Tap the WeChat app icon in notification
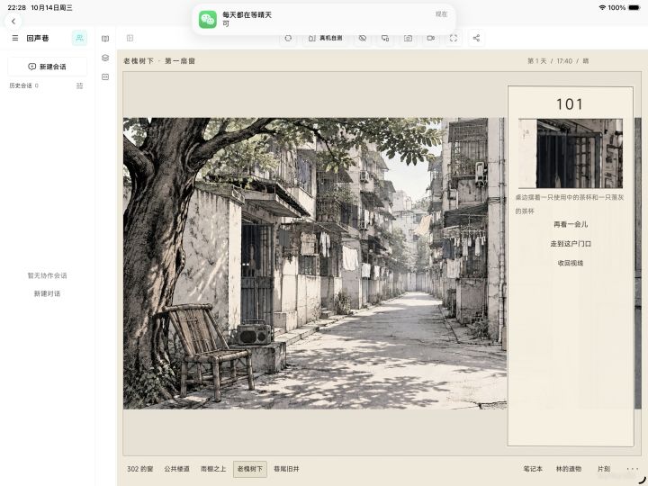 208,20
